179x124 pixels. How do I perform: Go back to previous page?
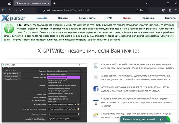pos(10,10)
